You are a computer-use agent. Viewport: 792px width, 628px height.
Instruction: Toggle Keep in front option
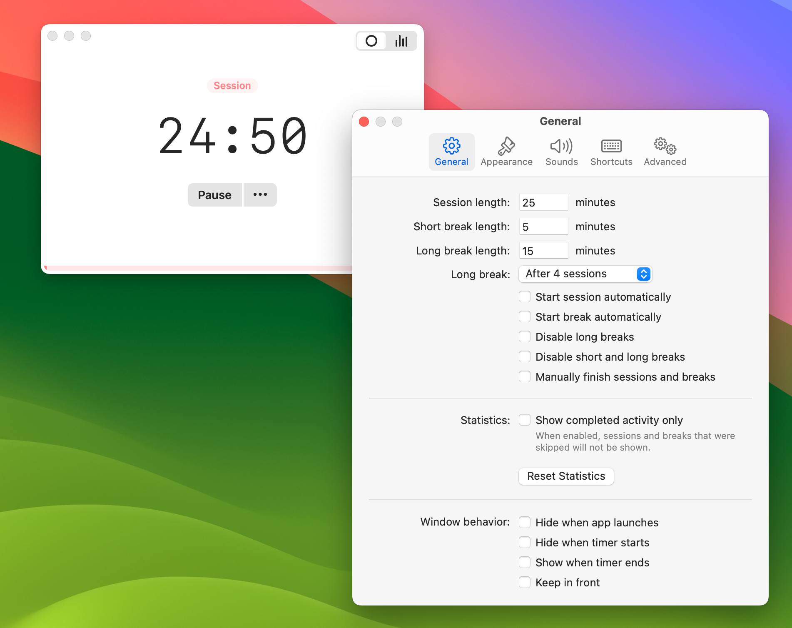pos(525,583)
